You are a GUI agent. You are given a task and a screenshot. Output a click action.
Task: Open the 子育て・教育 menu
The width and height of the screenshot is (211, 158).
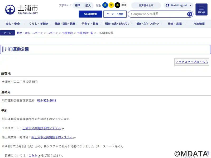coord(90,24)
